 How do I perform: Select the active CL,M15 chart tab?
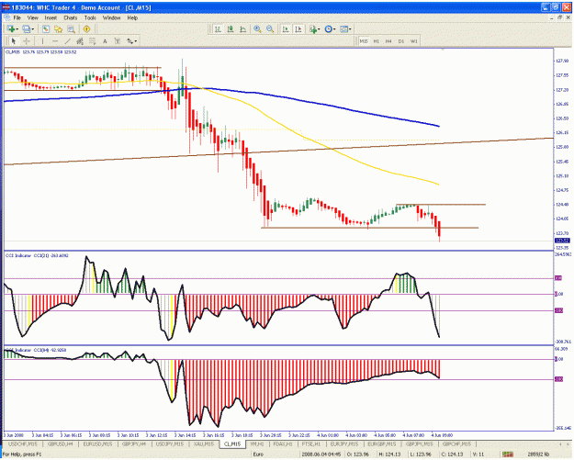tap(232, 444)
